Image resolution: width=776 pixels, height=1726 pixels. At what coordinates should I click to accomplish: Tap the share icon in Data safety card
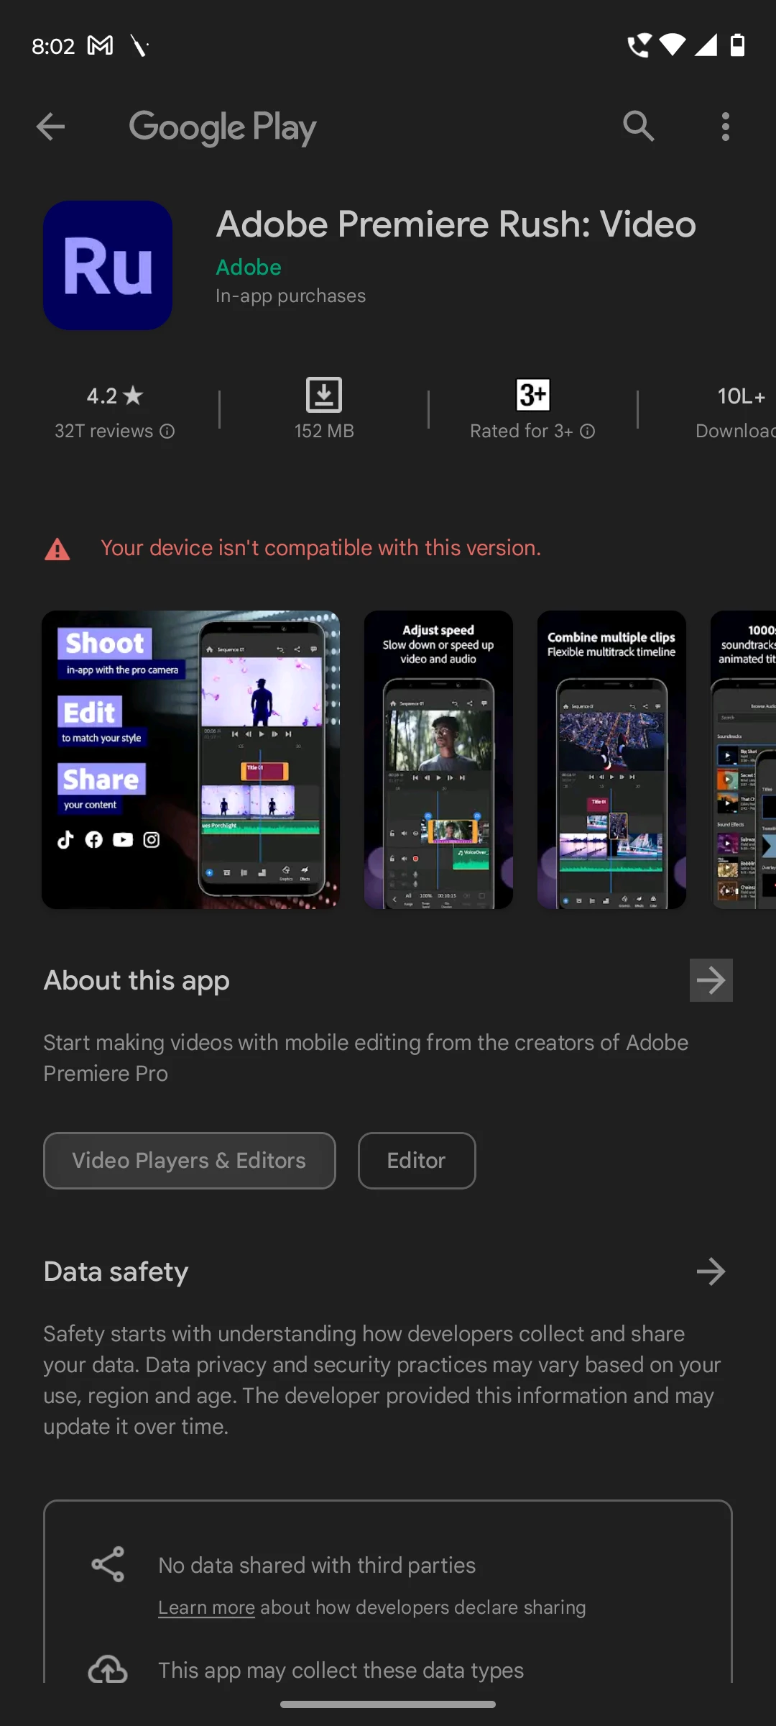pyautogui.click(x=108, y=1564)
